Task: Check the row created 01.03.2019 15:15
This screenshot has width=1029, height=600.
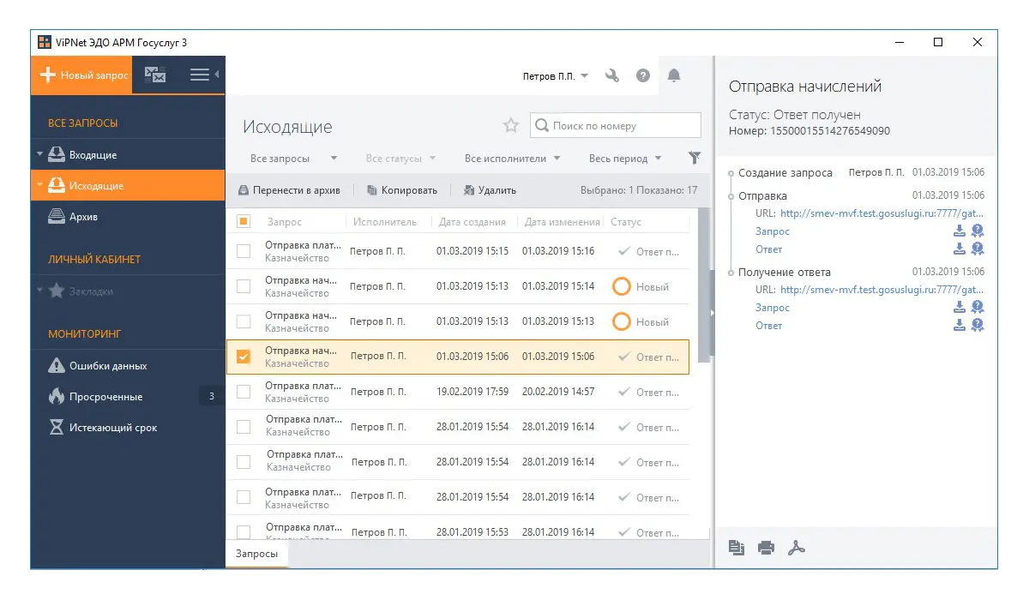Action: (x=244, y=251)
